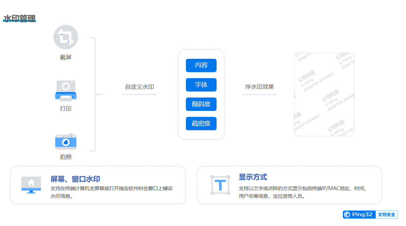The height and width of the screenshot is (226, 406).
Task: Click the camera icon above 拍照
Action: click(x=66, y=141)
